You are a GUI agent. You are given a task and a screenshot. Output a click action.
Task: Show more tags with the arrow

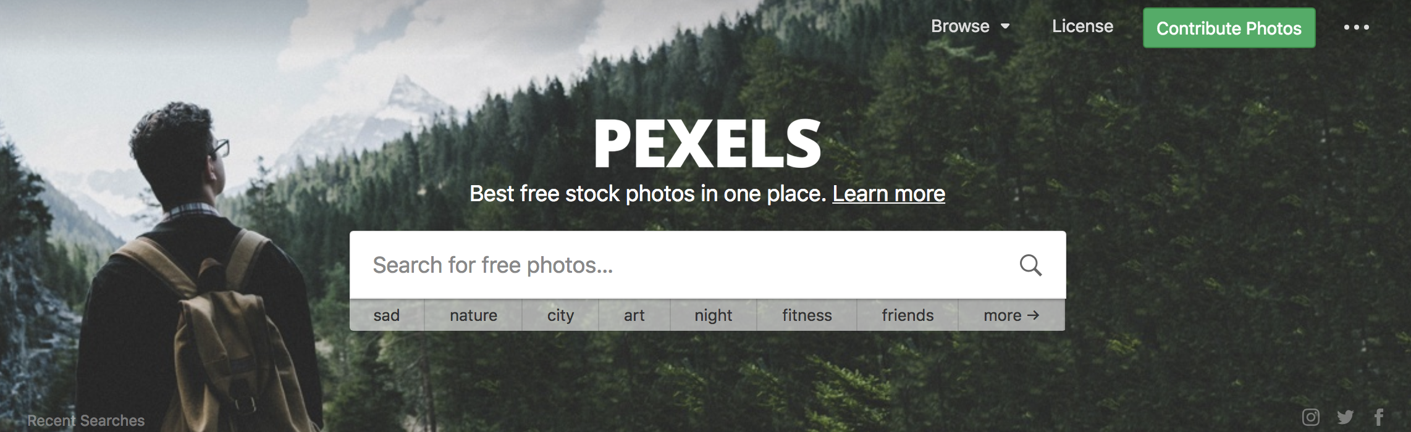(1011, 315)
